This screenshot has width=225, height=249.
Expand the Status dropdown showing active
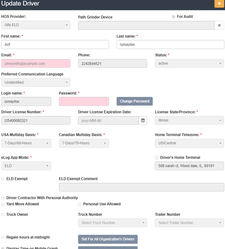coord(189,64)
